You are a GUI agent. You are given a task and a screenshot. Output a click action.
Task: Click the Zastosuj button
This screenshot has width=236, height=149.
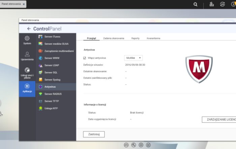point(94,134)
